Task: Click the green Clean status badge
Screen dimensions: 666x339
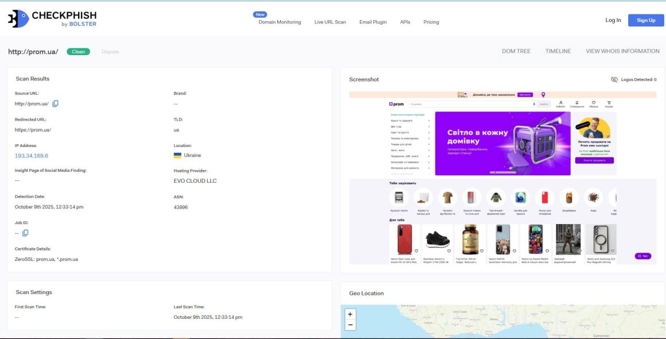Action: [x=79, y=52]
